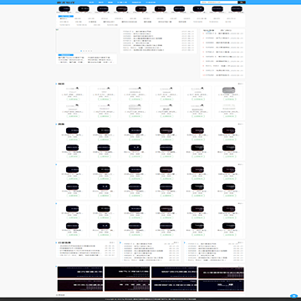The width and height of the screenshot is (301, 301).
Task: Open the More link of the first card section
Action: click(x=241, y=84)
